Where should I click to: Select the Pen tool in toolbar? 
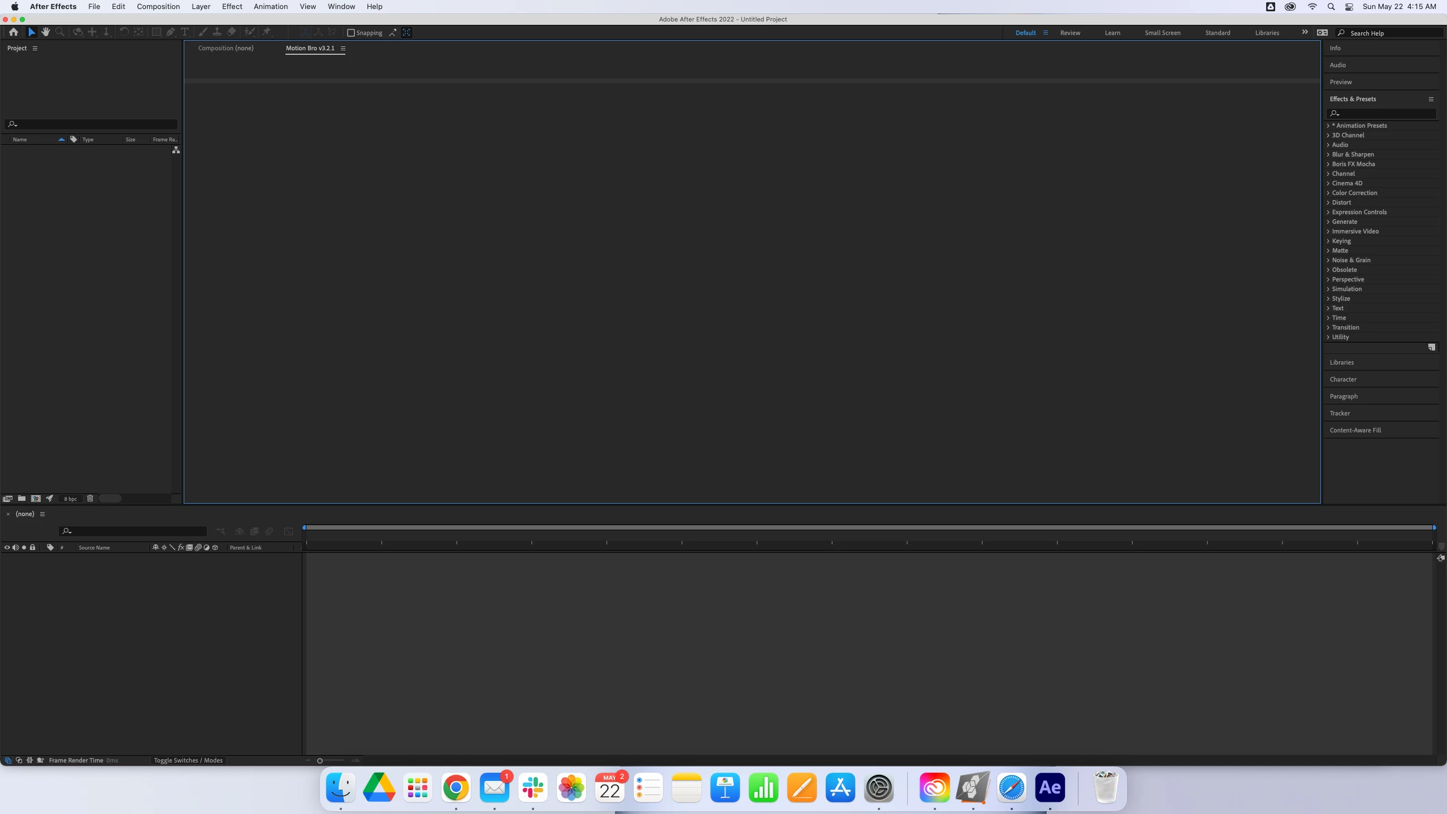170,32
